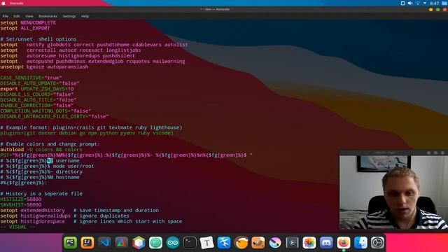Expand the system tray arrow
The width and height of the screenshot is (448, 252).
(x=425, y=3)
